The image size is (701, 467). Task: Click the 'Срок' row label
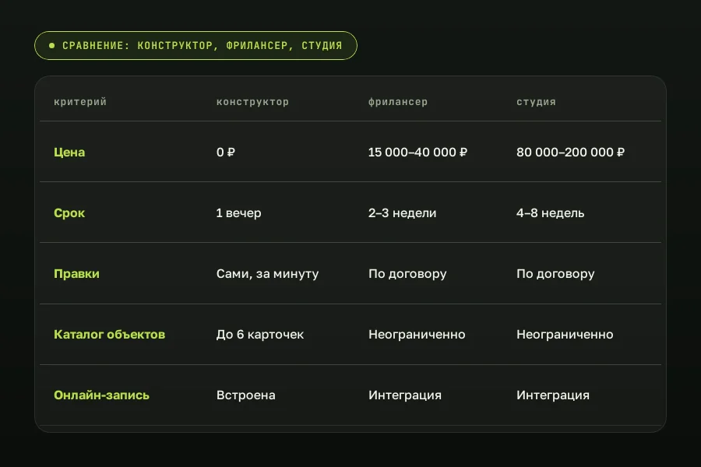pyautogui.click(x=69, y=213)
